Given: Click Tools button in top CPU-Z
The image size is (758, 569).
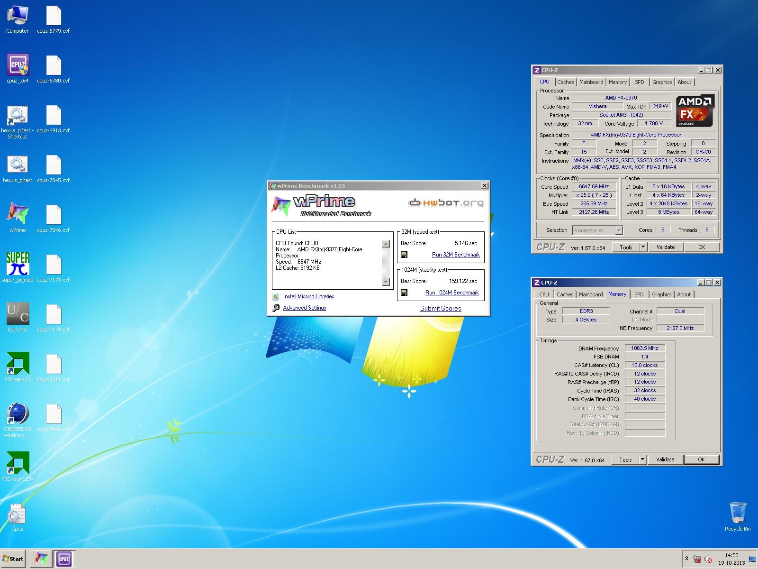Looking at the screenshot, I should click(626, 247).
